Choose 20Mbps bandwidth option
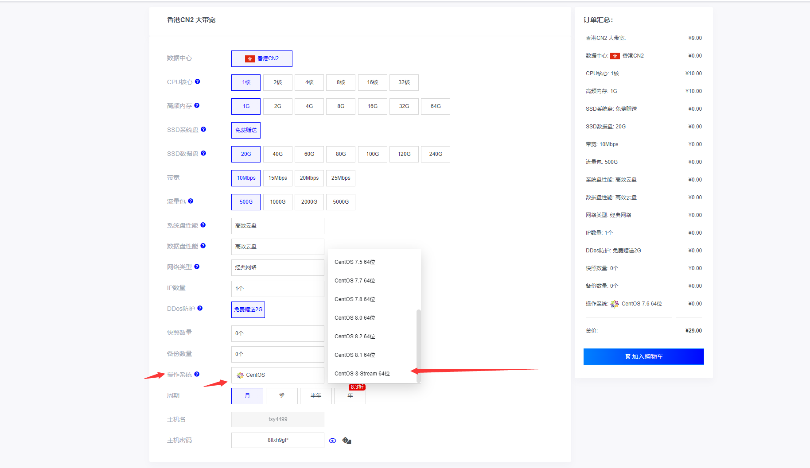 coord(309,178)
